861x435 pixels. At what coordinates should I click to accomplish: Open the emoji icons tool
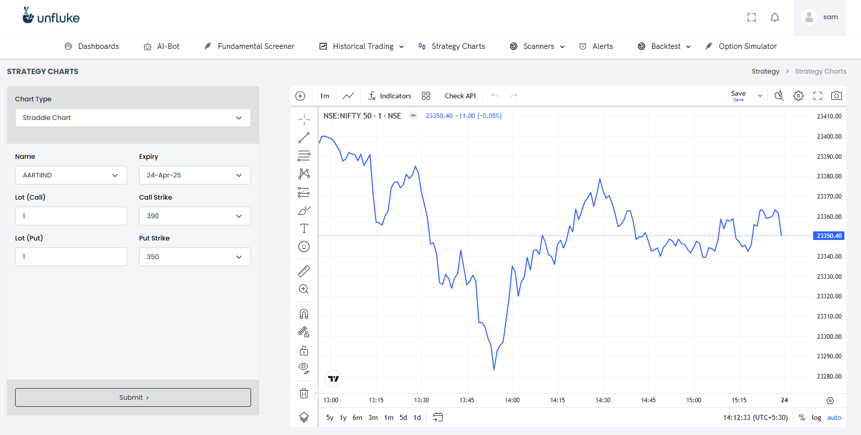coord(304,246)
